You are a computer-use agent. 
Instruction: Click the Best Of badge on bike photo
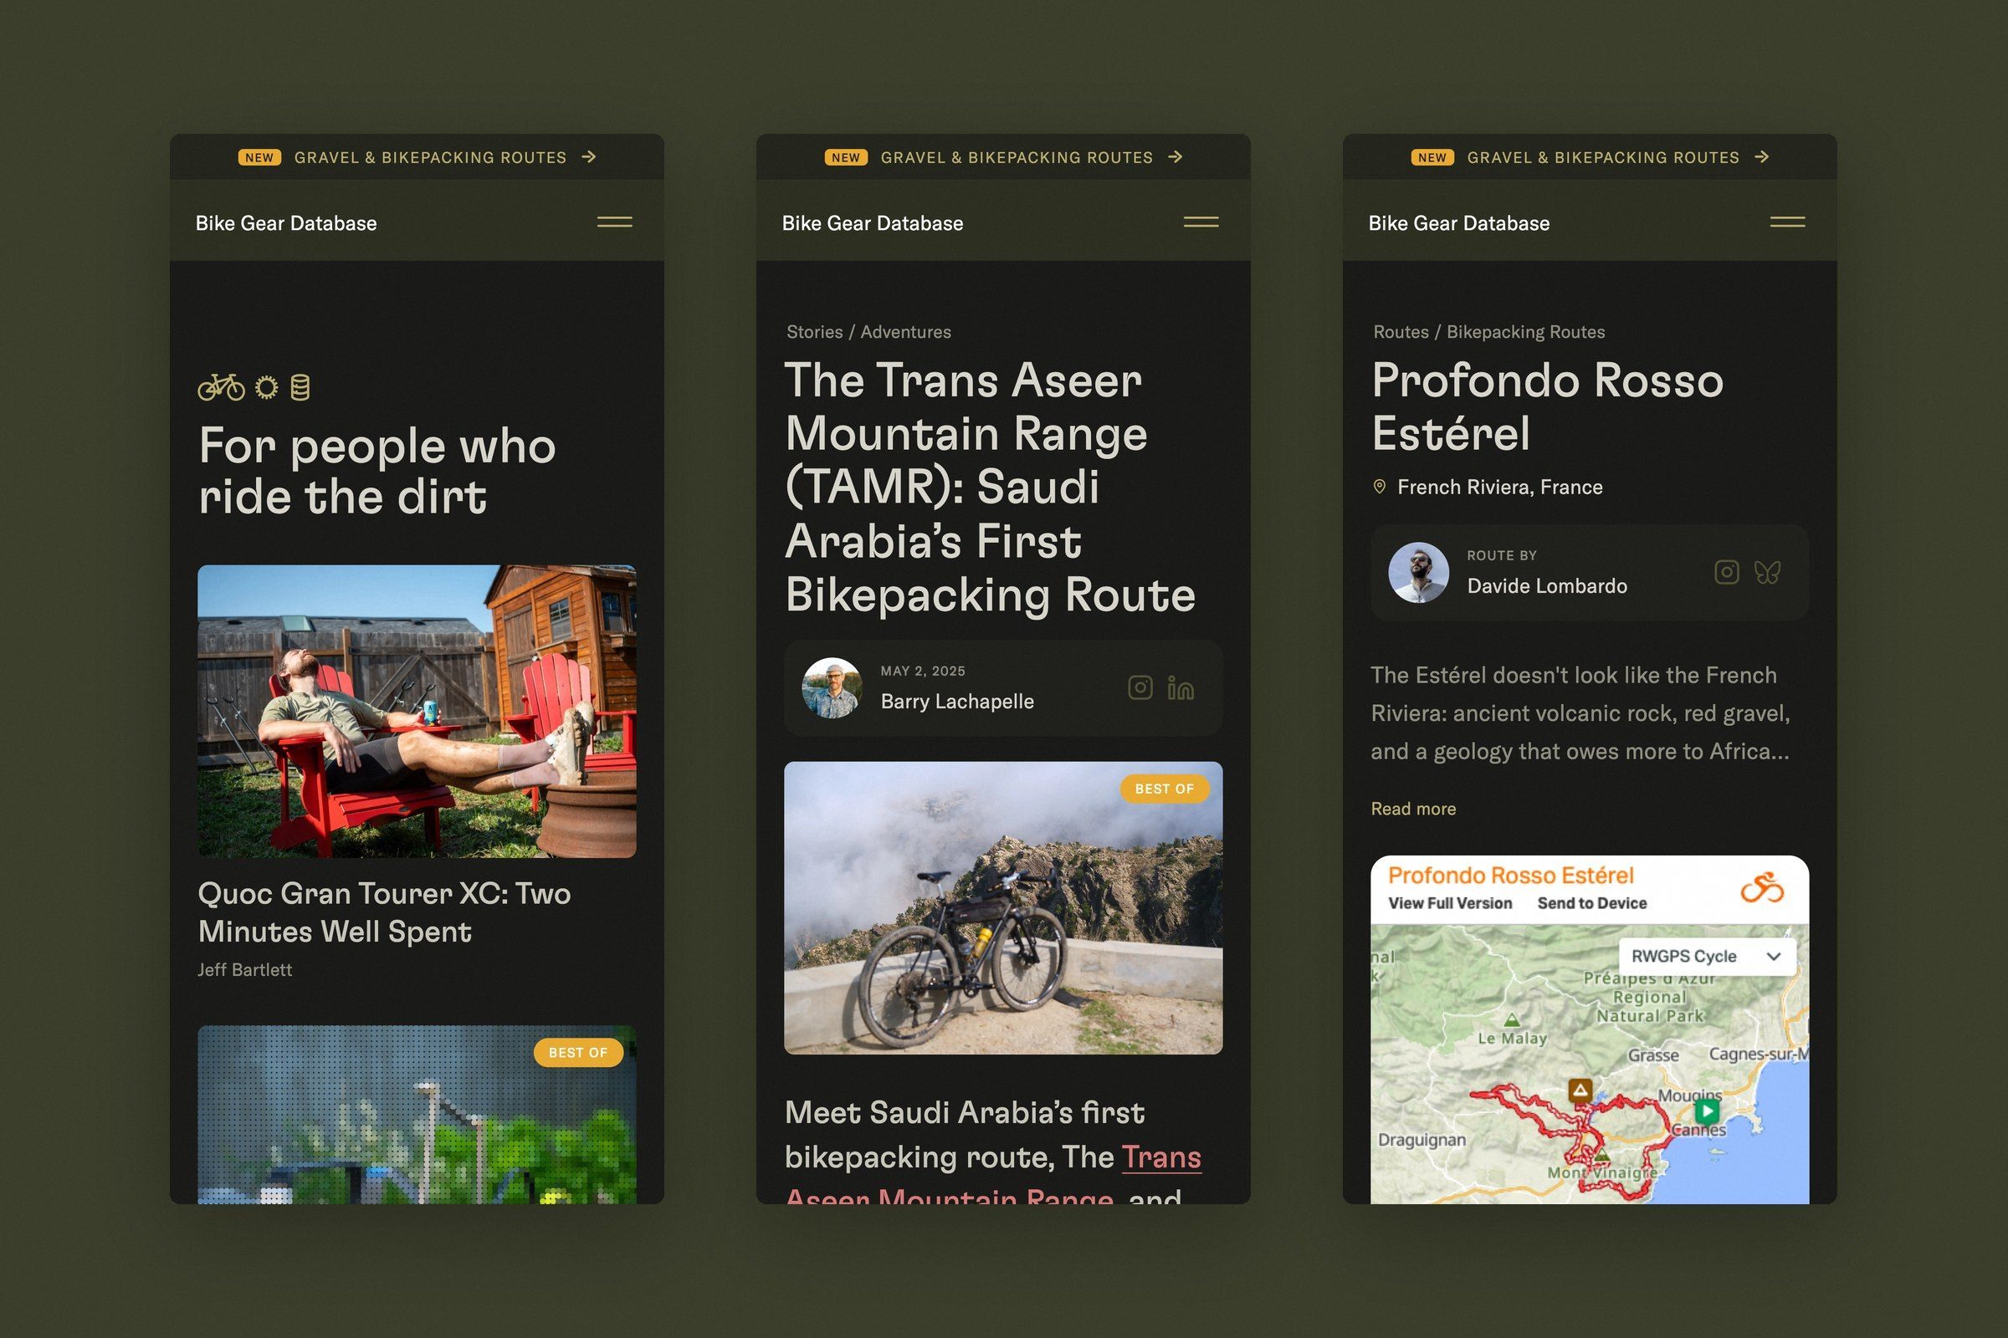coord(1165,789)
